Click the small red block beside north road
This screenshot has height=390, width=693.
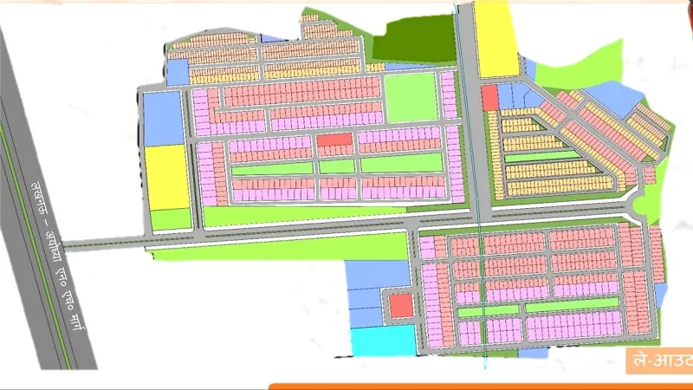pos(489,97)
